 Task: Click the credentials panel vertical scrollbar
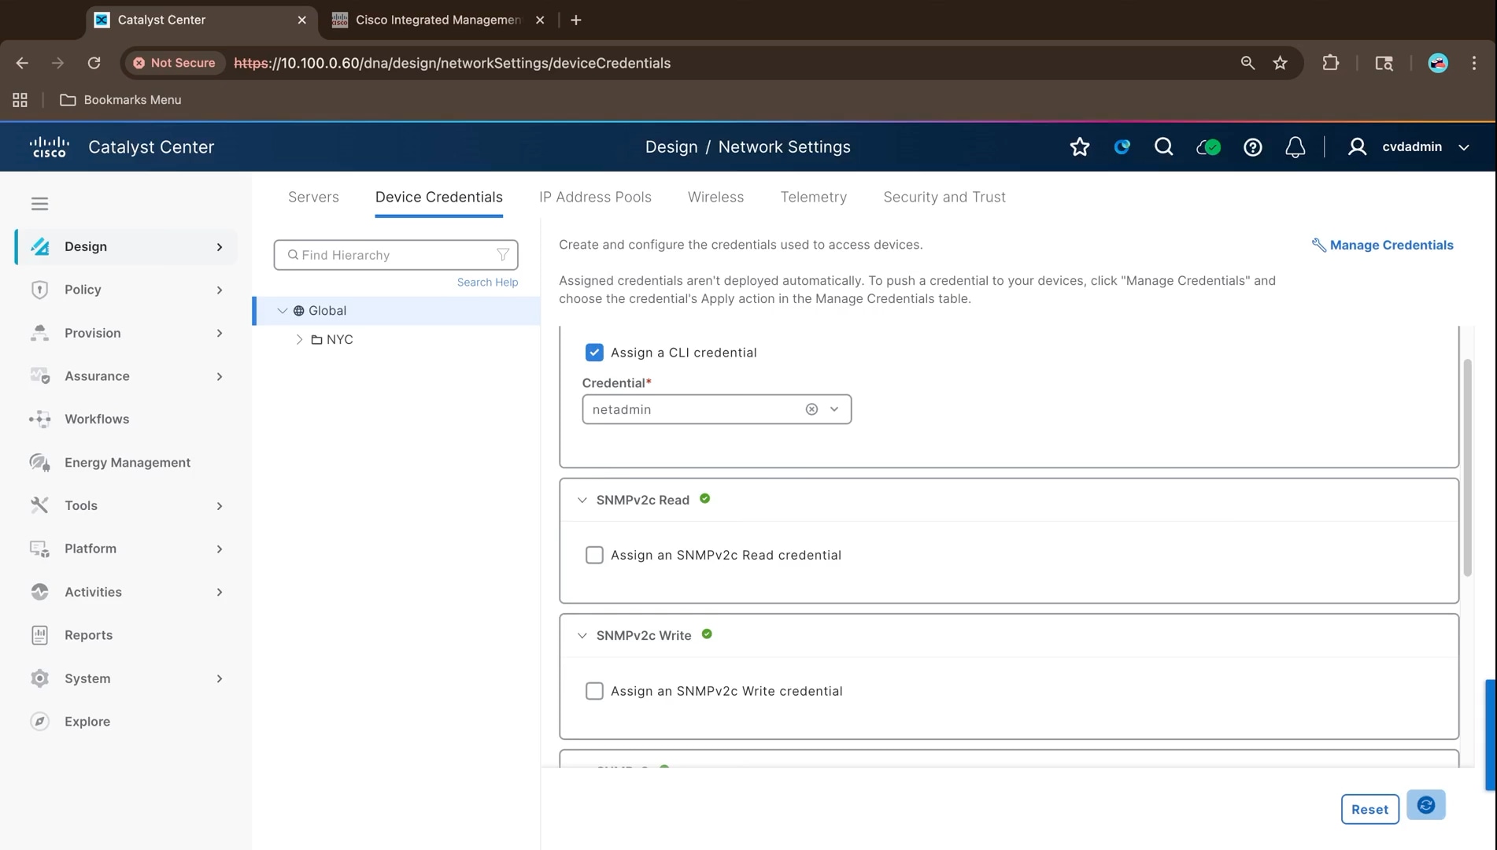(1467, 468)
